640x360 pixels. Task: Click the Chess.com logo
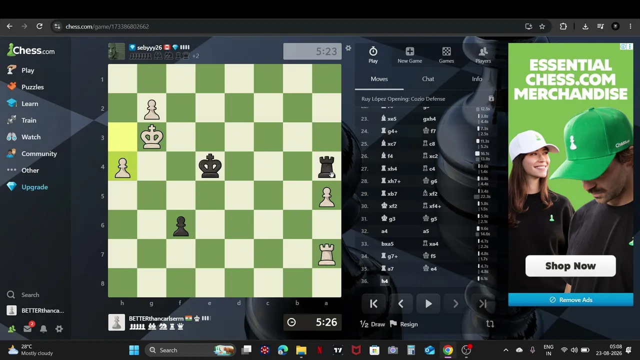(x=31, y=50)
